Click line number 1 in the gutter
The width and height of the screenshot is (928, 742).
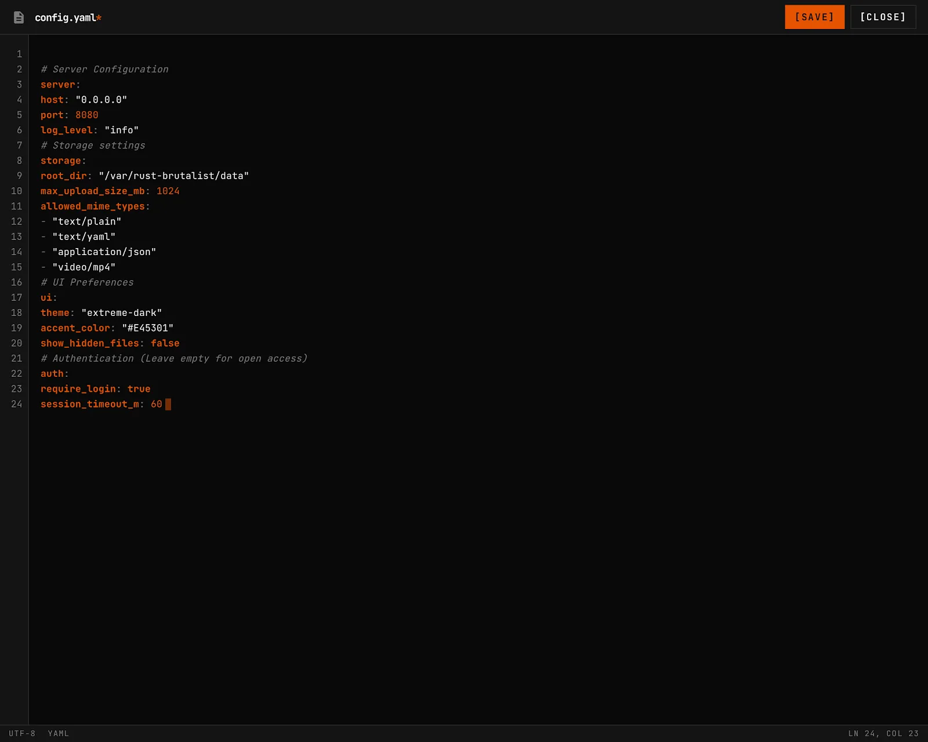[x=19, y=54]
